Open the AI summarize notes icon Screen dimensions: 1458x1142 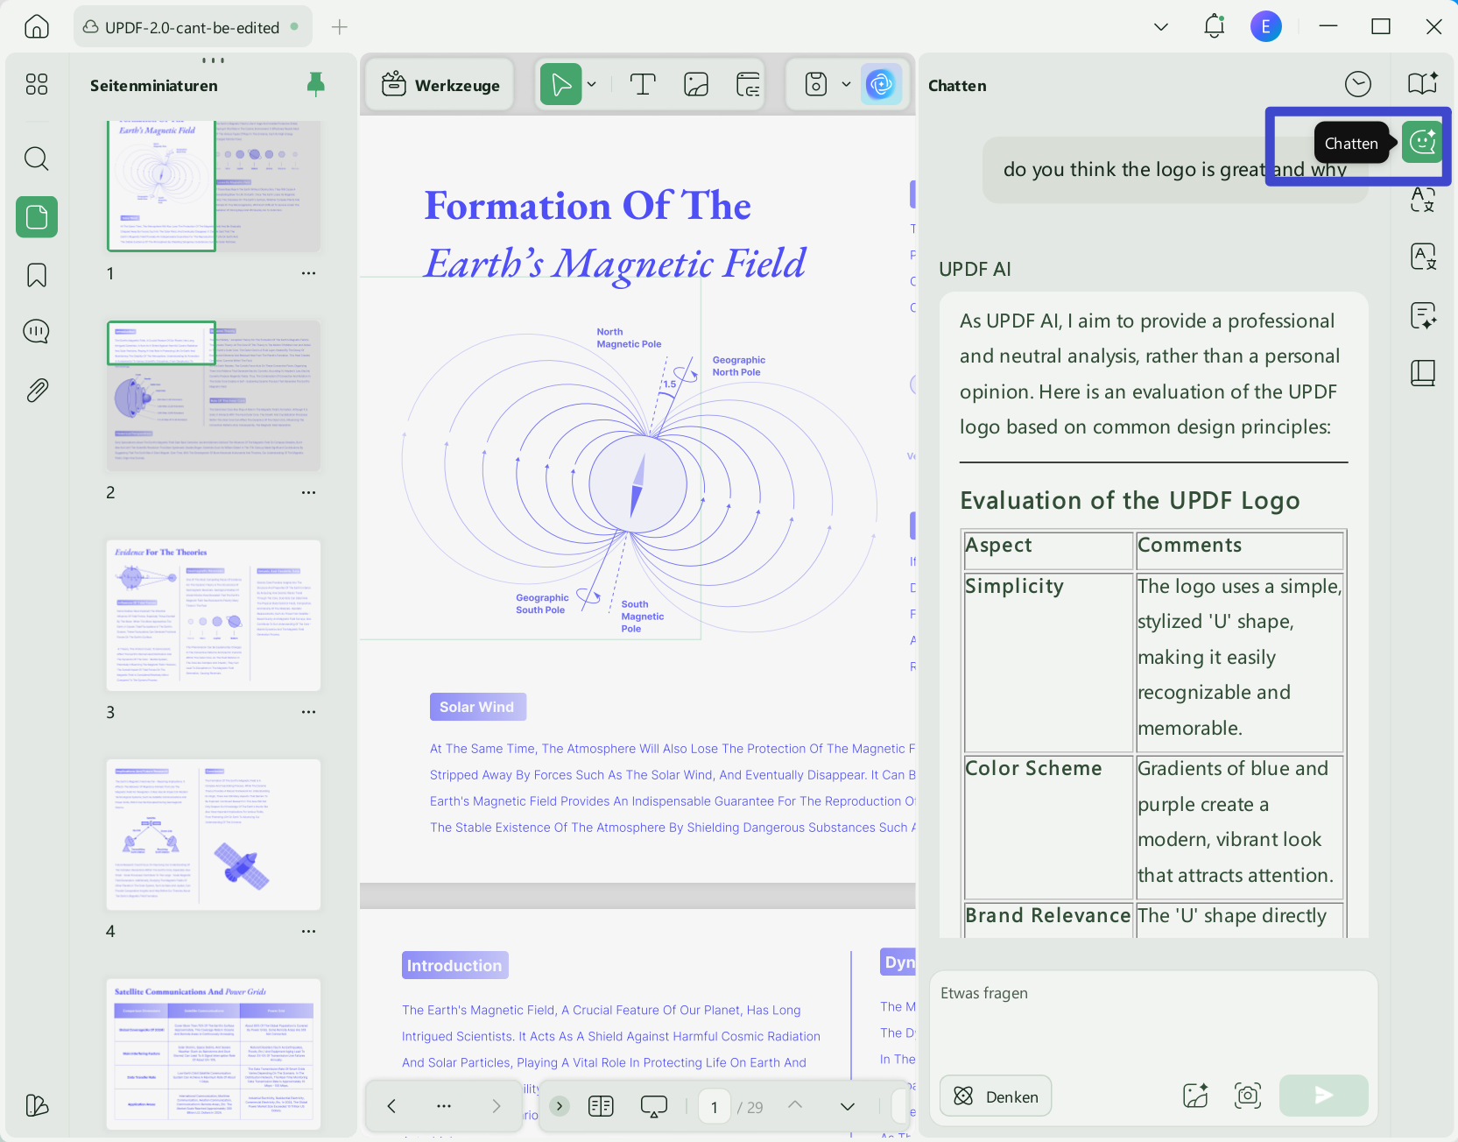click(x=1423, y=315)
